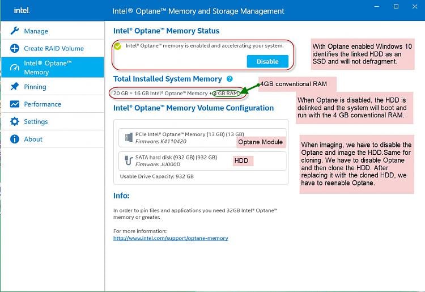
Task: Disable Intel Optane memory
Action: 267,62
